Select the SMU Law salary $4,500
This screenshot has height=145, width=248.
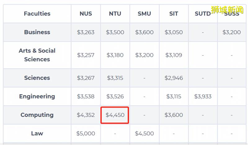pyautogui.click(x=144, y=134)
